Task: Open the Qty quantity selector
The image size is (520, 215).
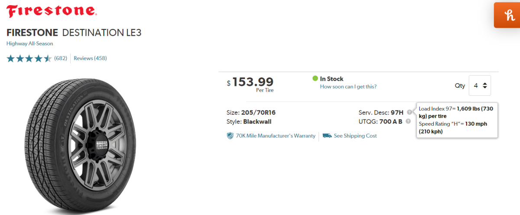Action: [x=480, y=85]
